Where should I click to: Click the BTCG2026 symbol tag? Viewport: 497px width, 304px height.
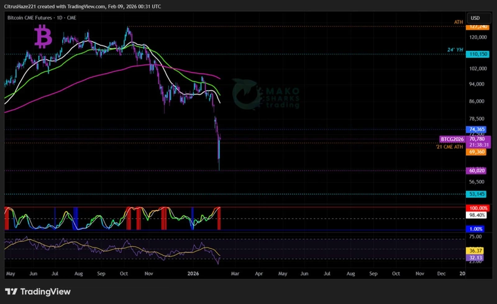[x=452, y=140]
